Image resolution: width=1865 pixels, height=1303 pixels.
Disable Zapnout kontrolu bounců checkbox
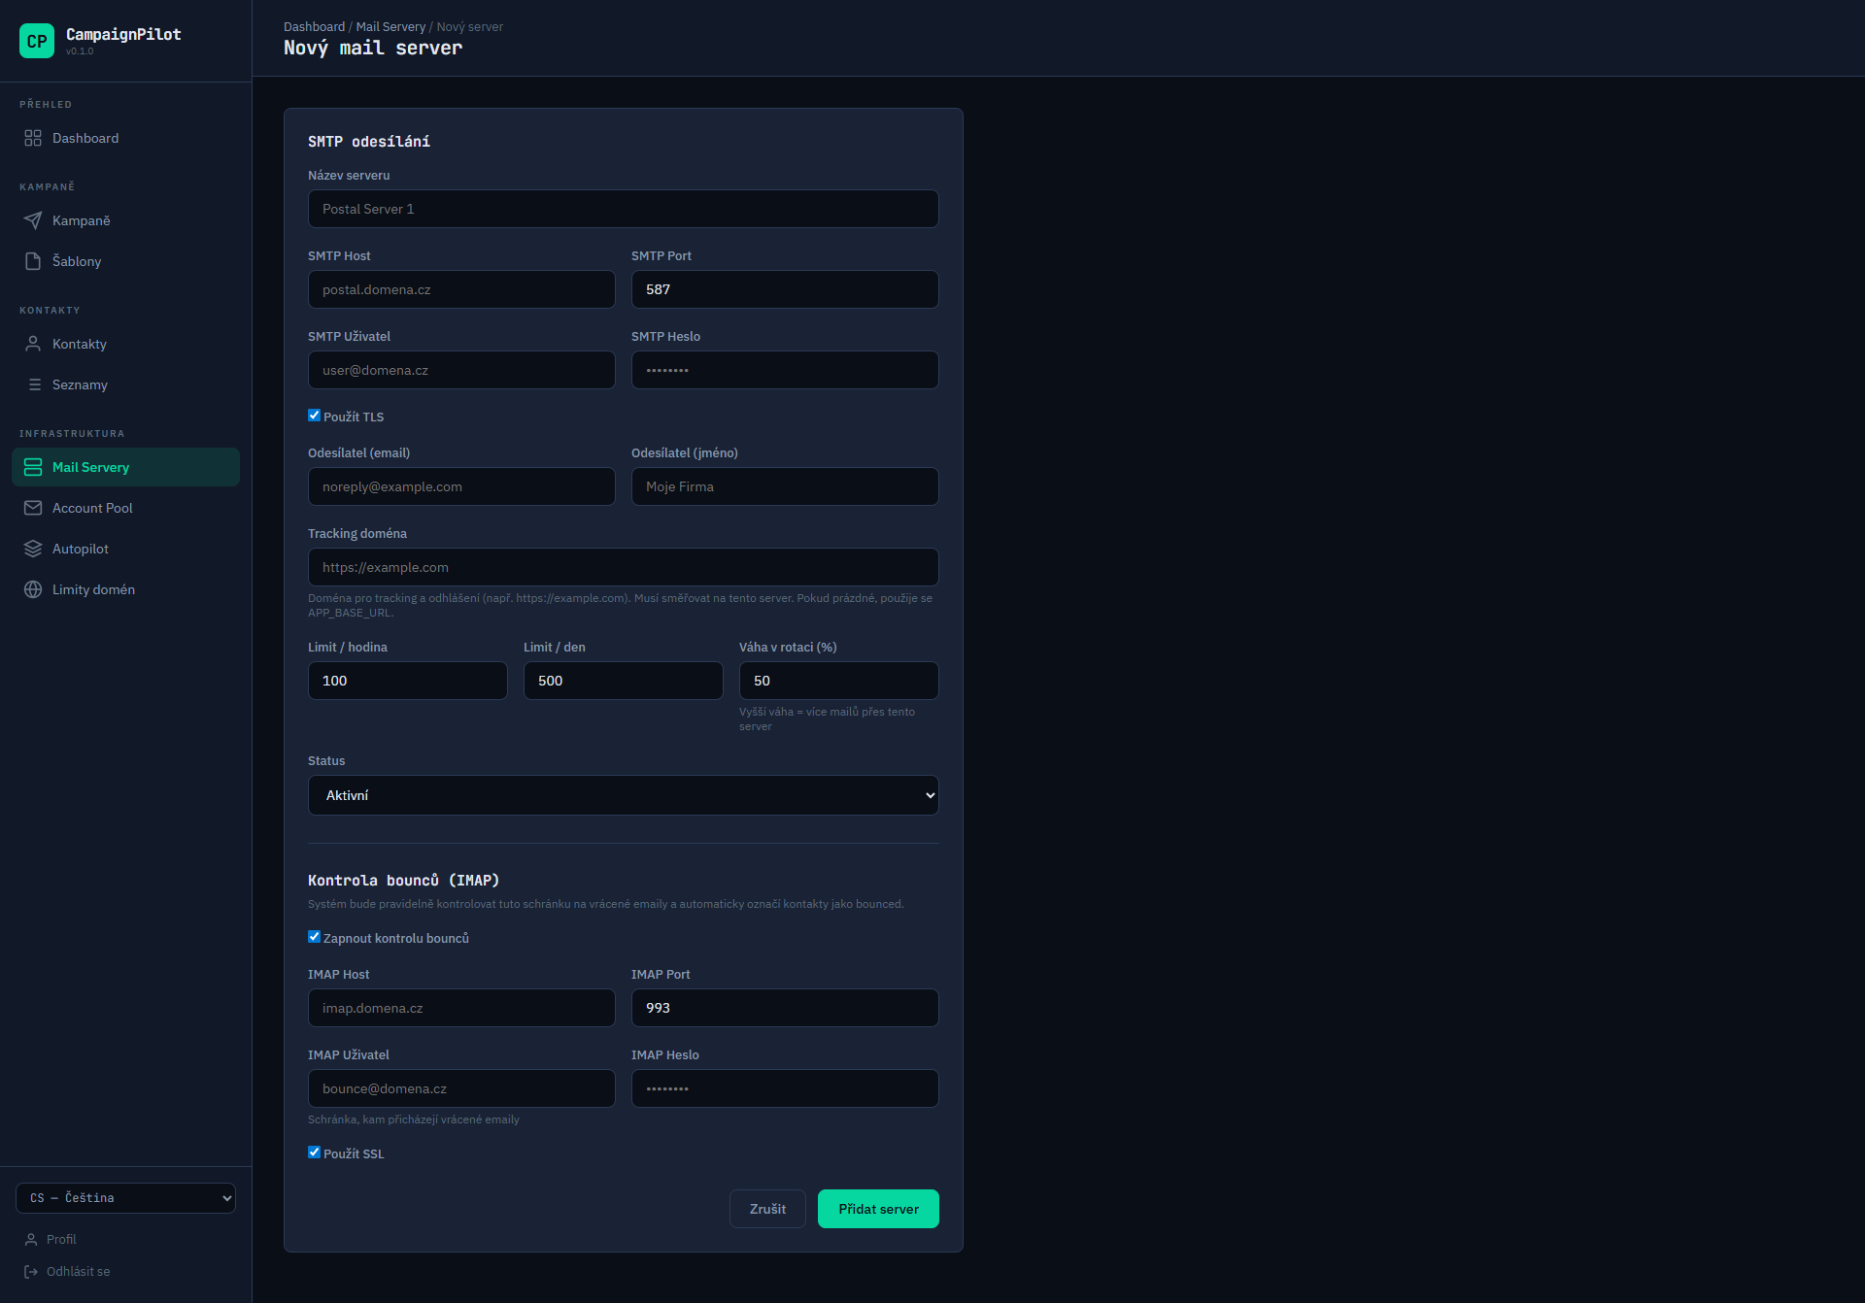(x=314, y=937)
